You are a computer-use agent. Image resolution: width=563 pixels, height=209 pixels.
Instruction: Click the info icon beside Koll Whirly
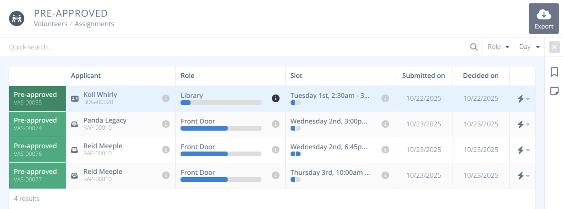pos(166,98)
